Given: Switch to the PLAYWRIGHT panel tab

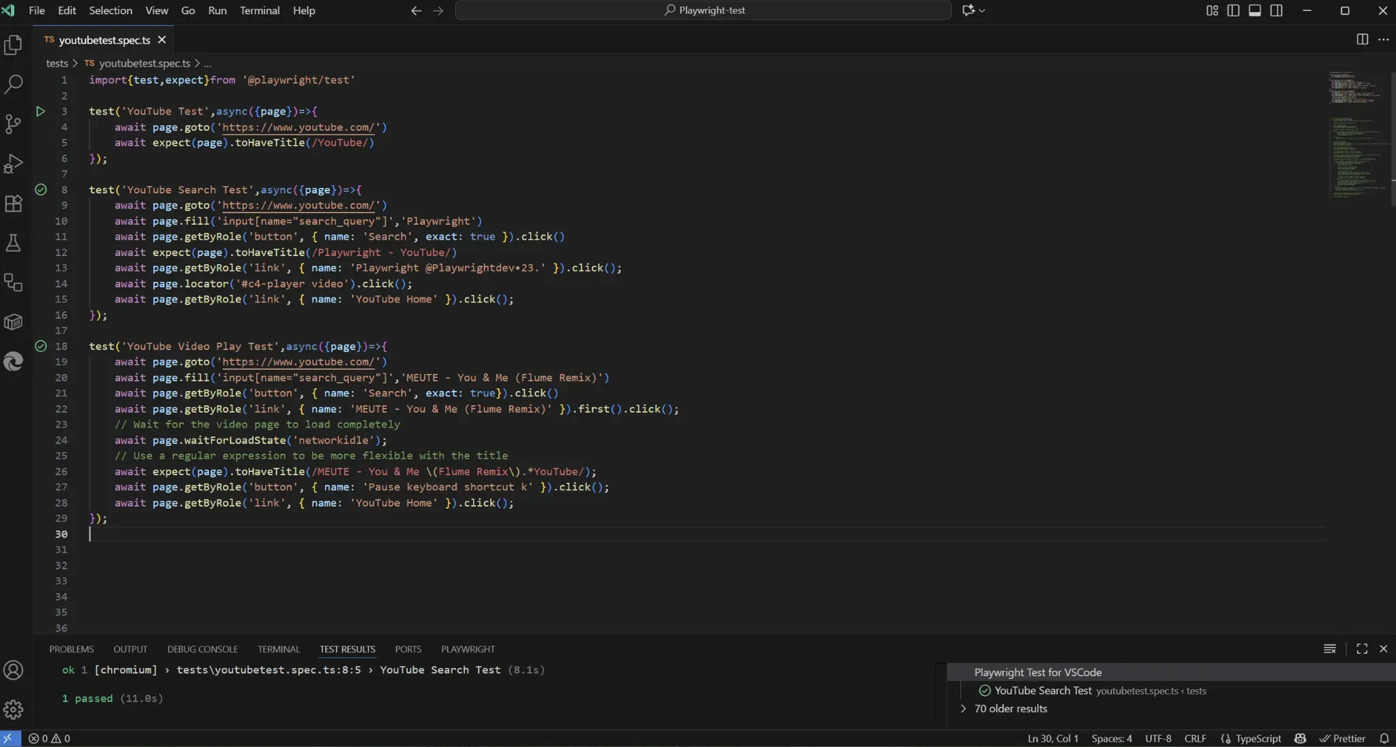Looking at the screenshot, I should [468, 649].
